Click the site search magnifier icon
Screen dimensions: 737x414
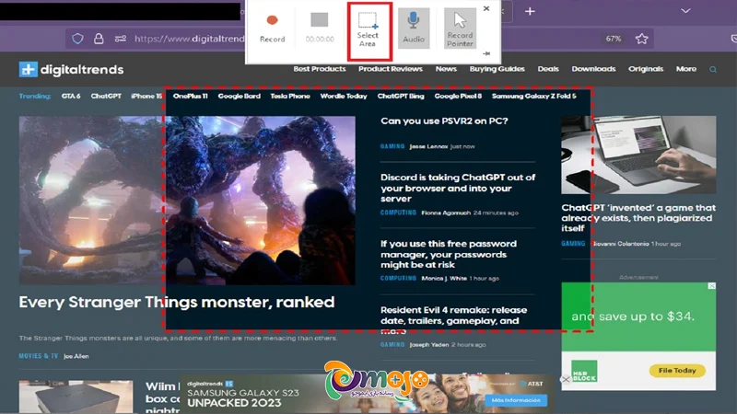click(x=713, y=70)
